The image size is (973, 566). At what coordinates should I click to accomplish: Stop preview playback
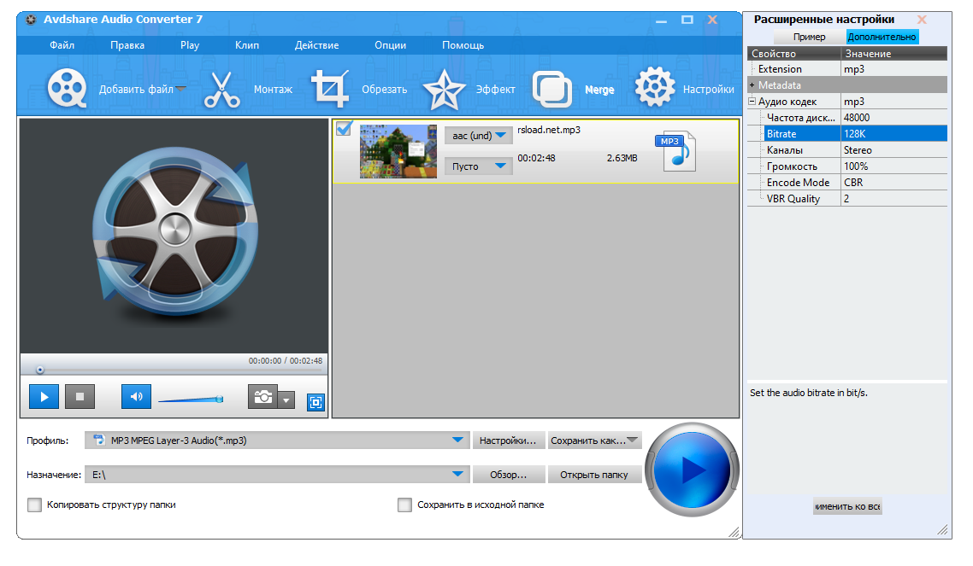80,396
